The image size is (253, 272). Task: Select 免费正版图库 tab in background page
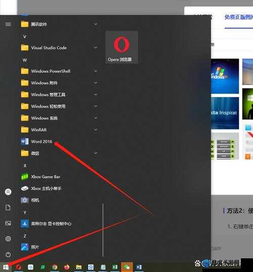(239, 17)
